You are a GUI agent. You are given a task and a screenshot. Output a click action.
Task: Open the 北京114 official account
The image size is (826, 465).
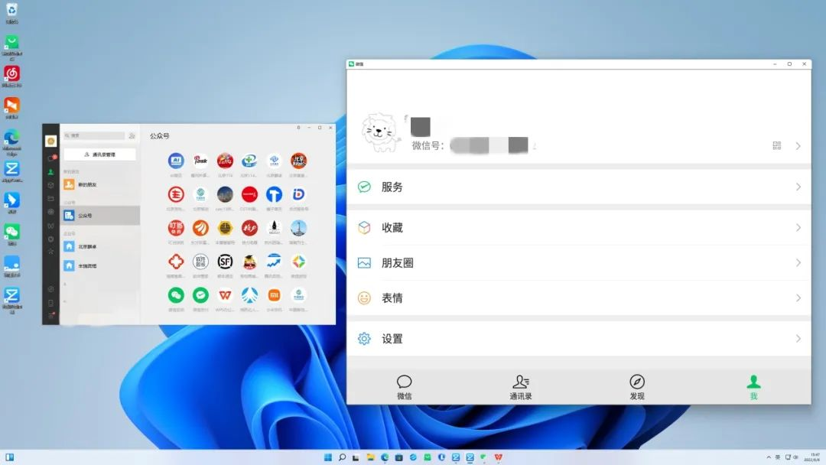click(224, 159)
